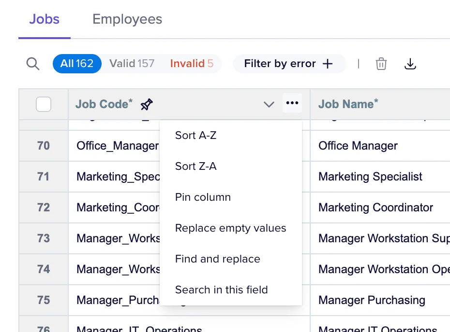
Task: Toggle the select-all rows checkbox
Action: point(44,104)
